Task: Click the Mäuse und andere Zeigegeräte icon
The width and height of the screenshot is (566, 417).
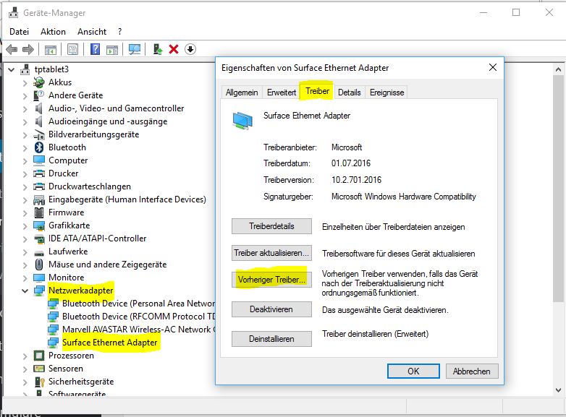Action: pos(38,265)
